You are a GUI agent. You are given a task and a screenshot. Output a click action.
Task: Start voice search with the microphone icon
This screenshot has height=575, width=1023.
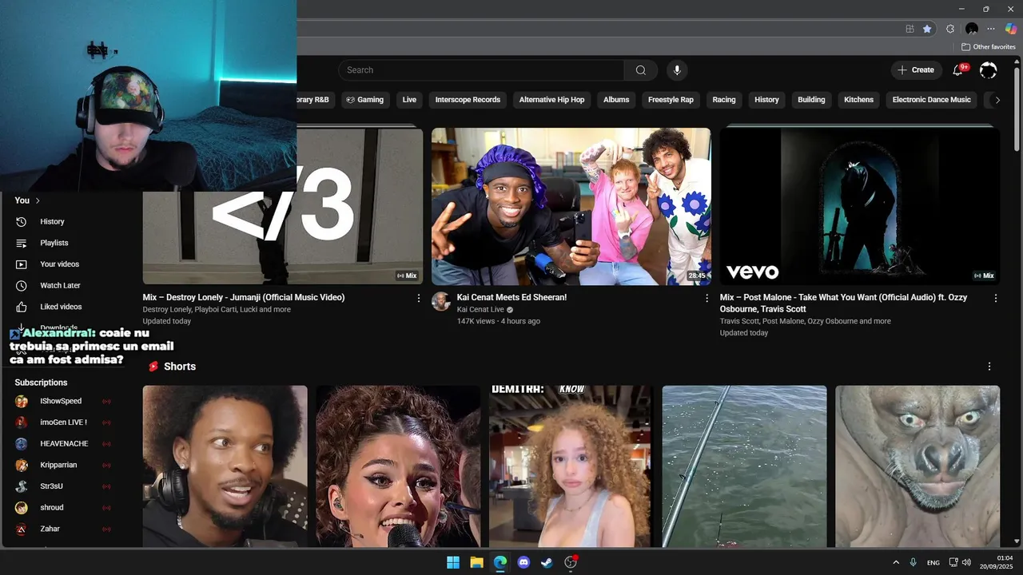pos(677,70)
